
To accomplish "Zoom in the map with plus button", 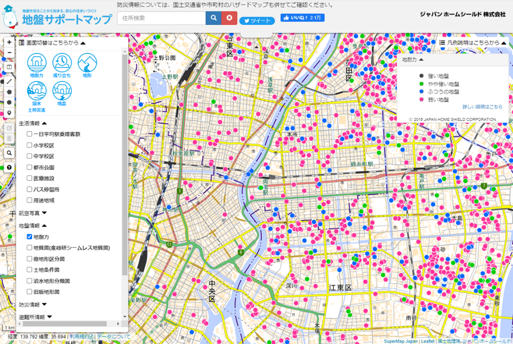I will click(9, 42).
